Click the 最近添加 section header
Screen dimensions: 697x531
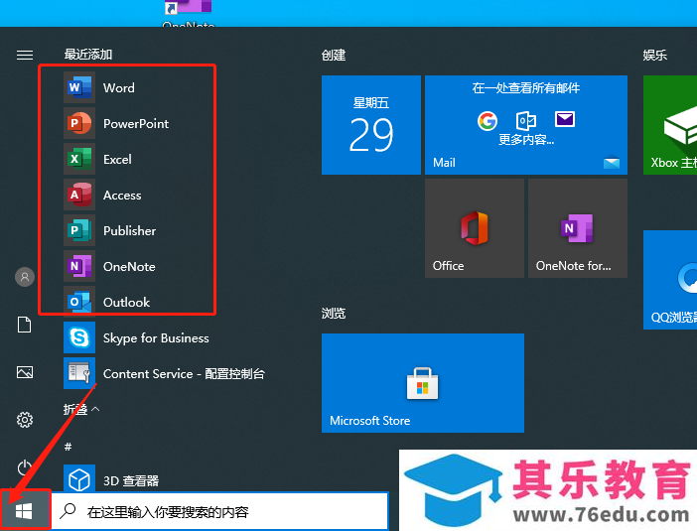88,55
